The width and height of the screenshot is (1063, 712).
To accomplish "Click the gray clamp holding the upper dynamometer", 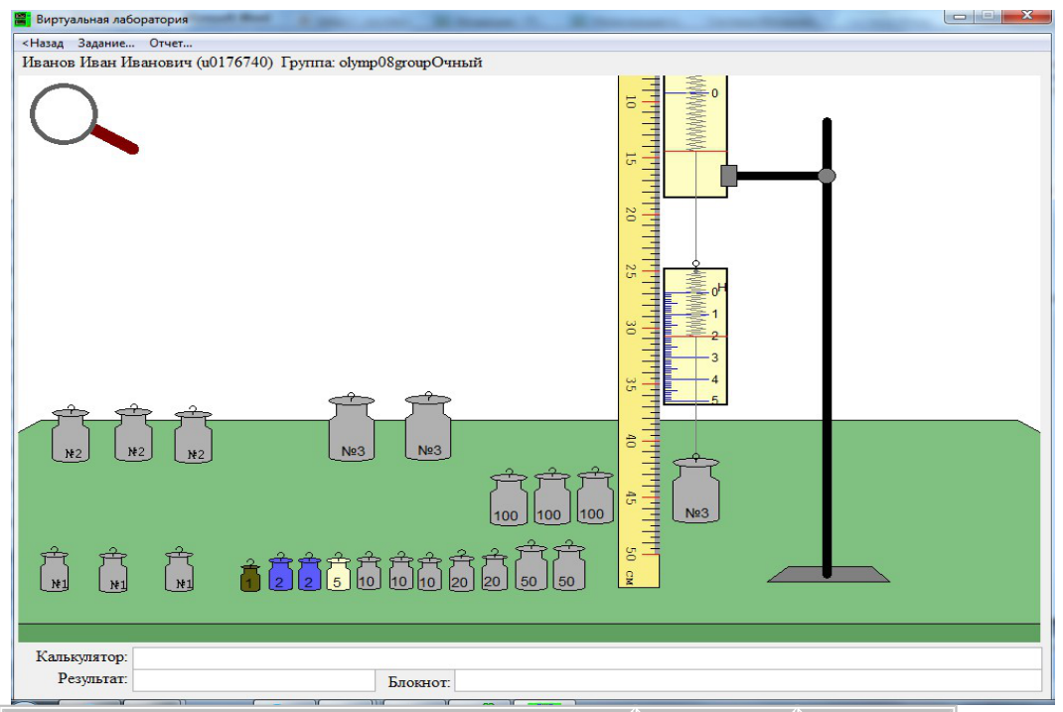I will coord(729,176).
